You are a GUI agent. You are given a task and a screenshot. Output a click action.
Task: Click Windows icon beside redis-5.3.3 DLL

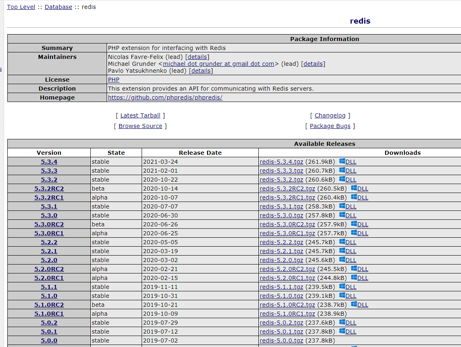coord(342,170)
